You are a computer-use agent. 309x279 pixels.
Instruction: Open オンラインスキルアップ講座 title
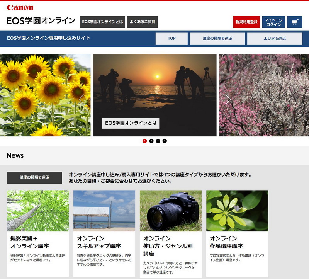coord(99,242)
